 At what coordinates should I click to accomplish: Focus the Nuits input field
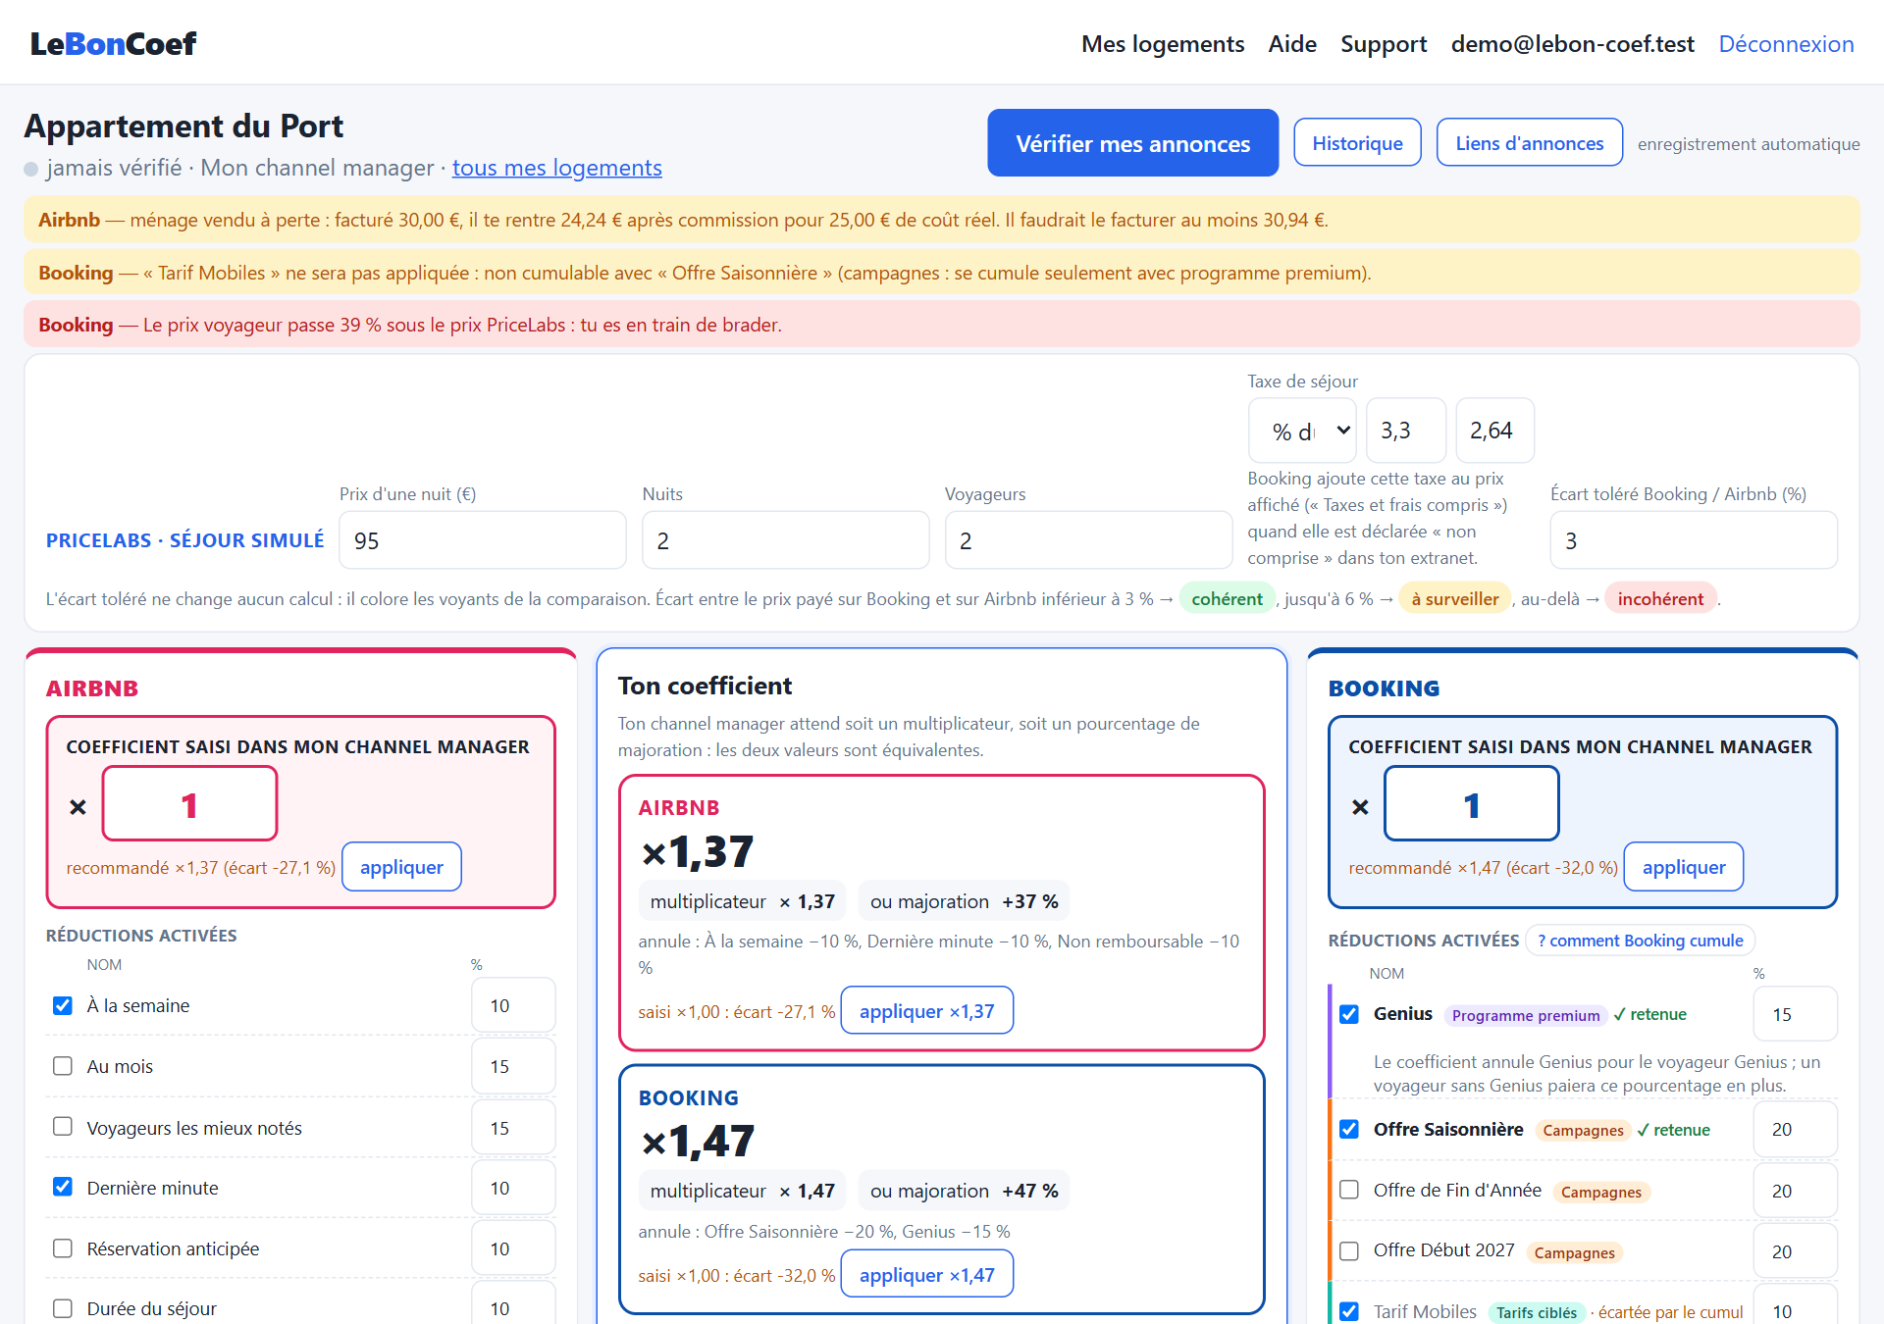[x=786, y=540]
